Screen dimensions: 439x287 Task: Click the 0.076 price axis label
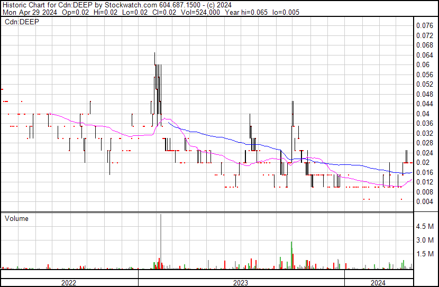[425, 26]
